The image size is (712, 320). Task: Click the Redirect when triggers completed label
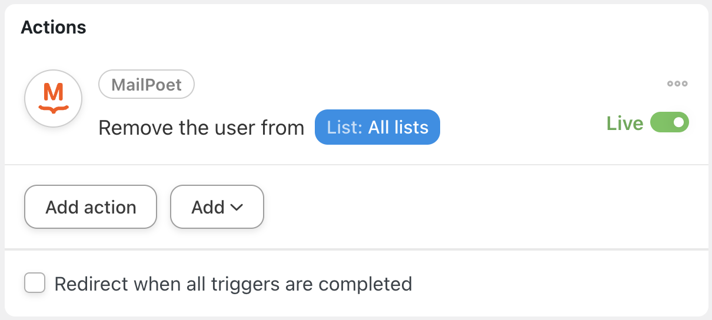pyautogui.click(x=233, y=284)
